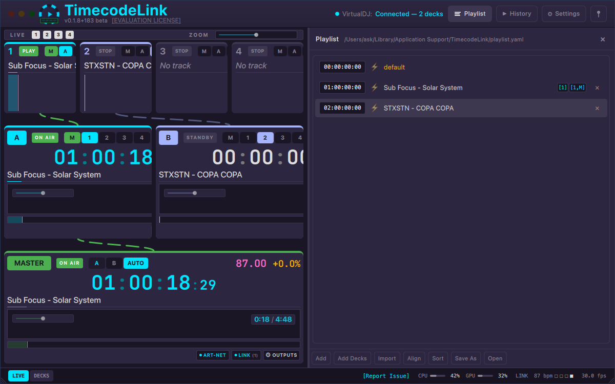This screenshot has width=615, height=384.
Task: Click the Add button in playlist
Action: pyautogui.click(x=321, y=358)
